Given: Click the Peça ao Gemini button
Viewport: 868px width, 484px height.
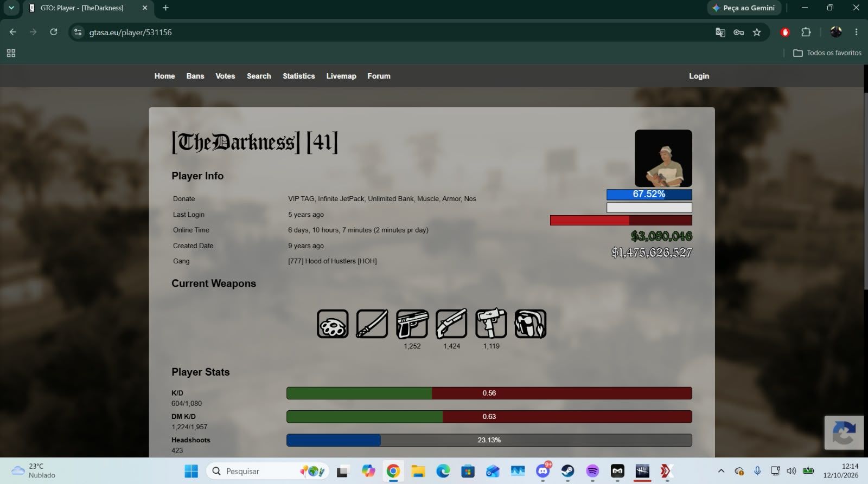Looking at the screenshot, I should tap(744, 8).
